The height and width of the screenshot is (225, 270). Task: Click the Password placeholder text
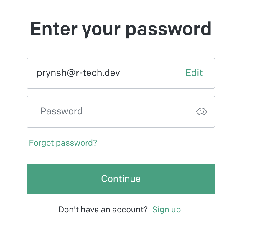[61, 111]
